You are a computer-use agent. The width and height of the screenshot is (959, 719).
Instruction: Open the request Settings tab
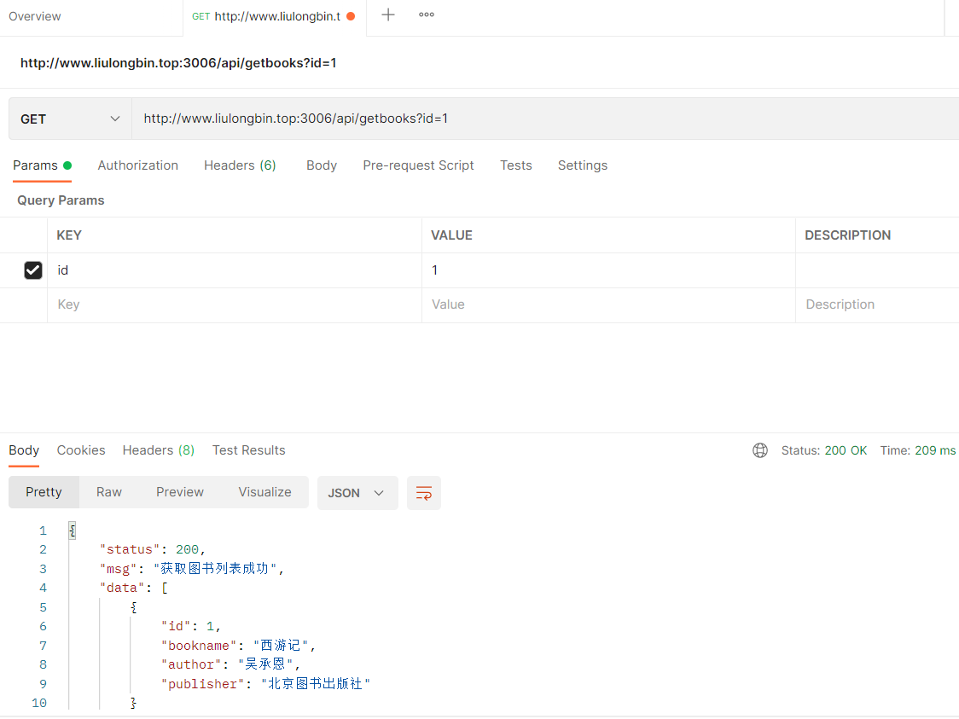coord(582,165)
